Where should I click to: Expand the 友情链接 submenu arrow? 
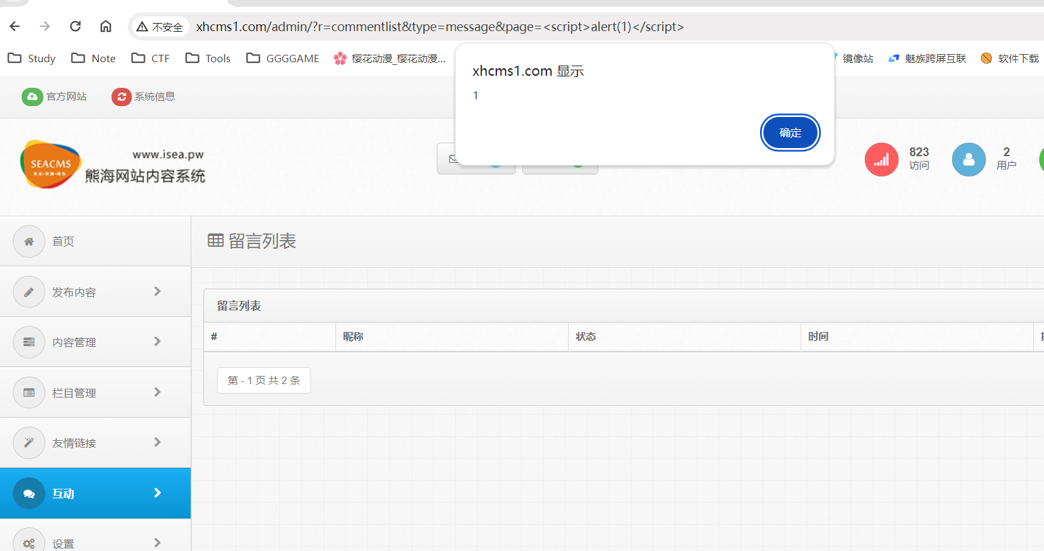(x=158, y=442)
